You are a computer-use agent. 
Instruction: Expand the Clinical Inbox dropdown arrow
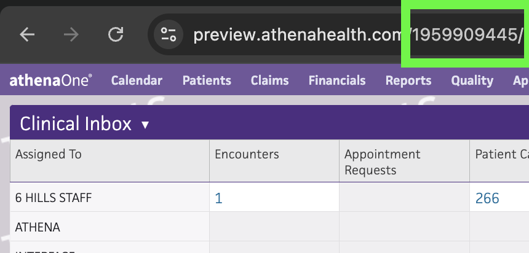[x=145, y=125]
